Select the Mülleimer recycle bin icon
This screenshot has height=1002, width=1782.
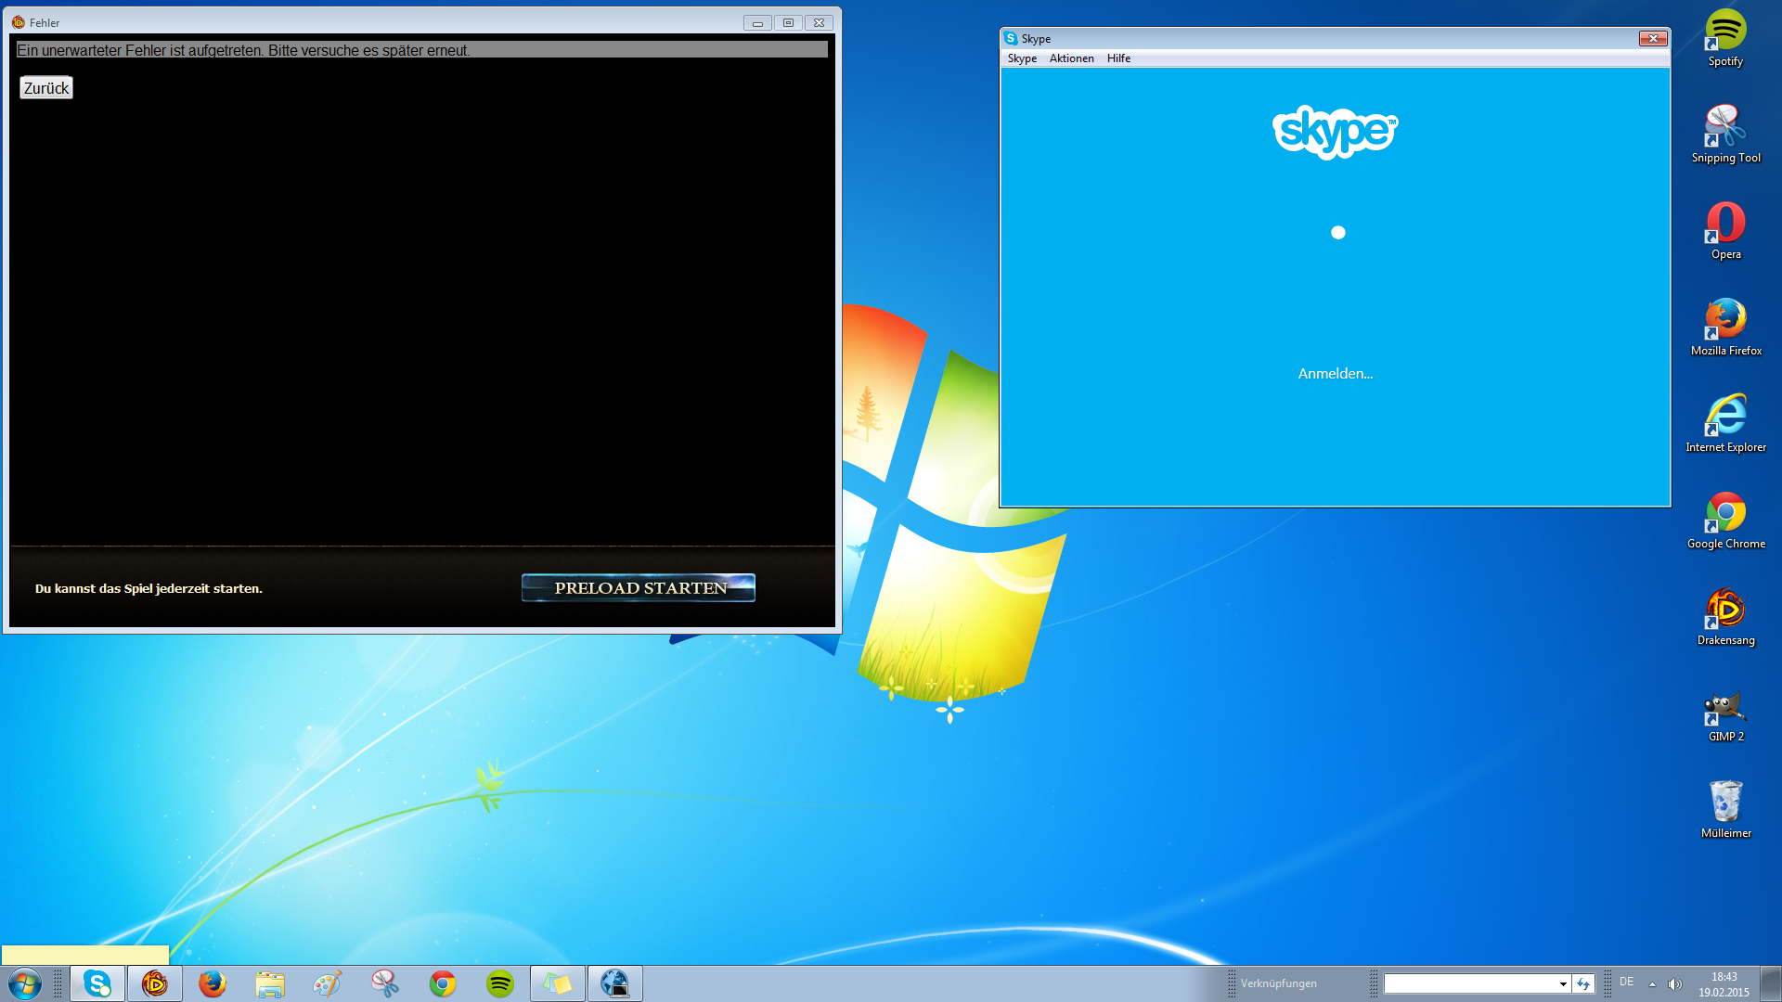pyautogui.click(x=1725, y=810)
